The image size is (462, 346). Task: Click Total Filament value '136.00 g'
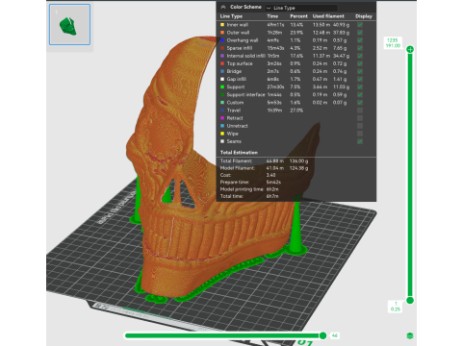coord(298,161)
